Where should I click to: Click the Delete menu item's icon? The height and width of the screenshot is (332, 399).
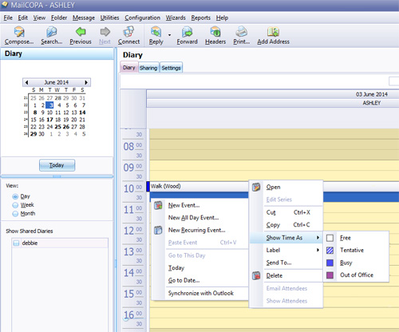pos(256,275)
